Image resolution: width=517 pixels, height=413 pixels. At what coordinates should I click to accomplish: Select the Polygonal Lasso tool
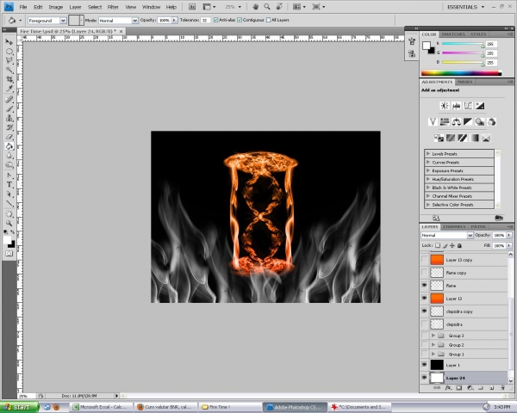pos(9,60)
